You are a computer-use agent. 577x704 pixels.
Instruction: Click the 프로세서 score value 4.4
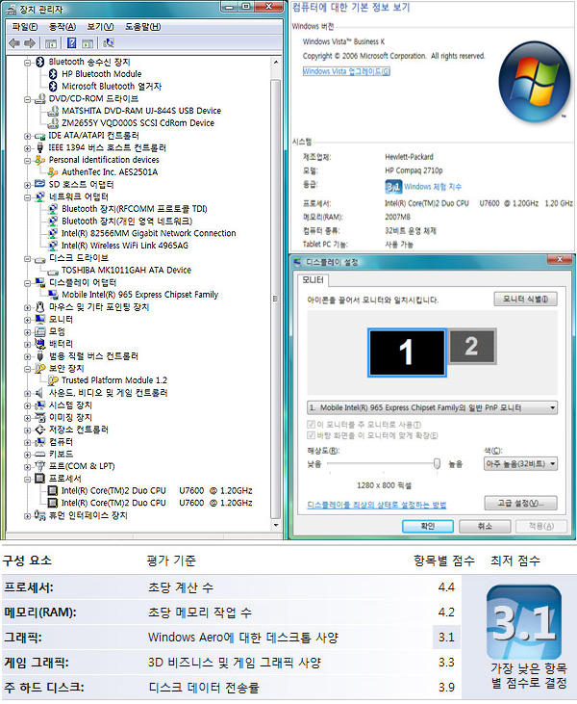point(446,587)
